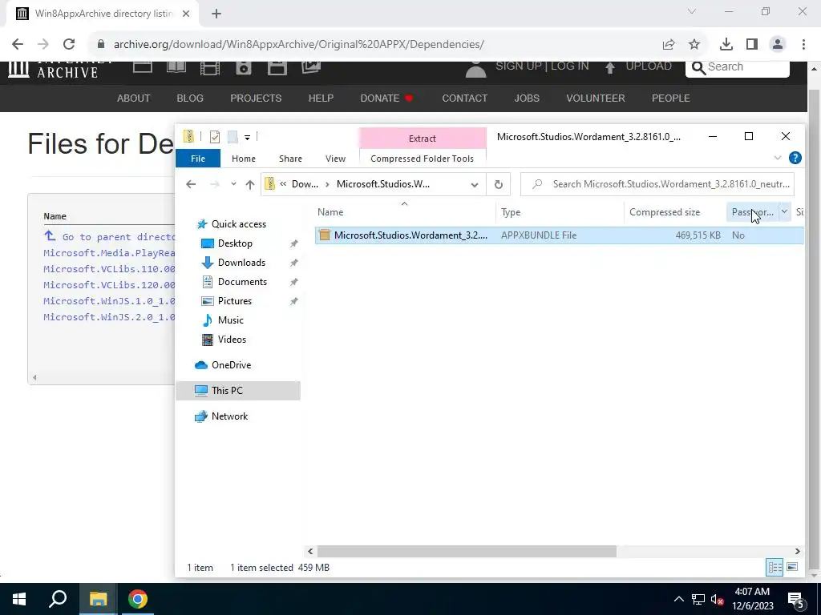Switch to the View ribbon tab
Image resolution: width=821 pixels, height=615 pixels.
(x=335, y=159)
